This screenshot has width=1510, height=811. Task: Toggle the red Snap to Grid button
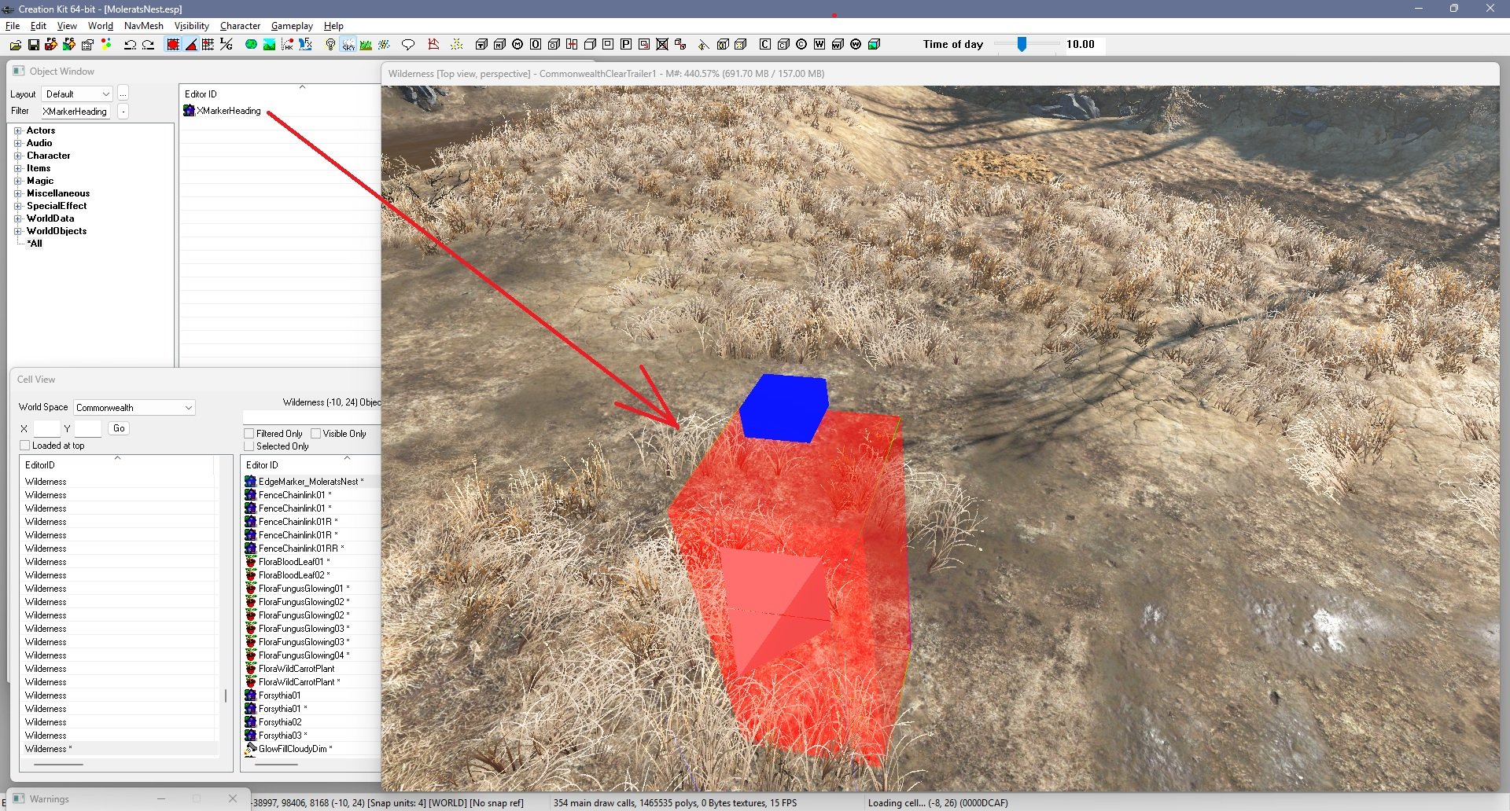tap(173, 45)
